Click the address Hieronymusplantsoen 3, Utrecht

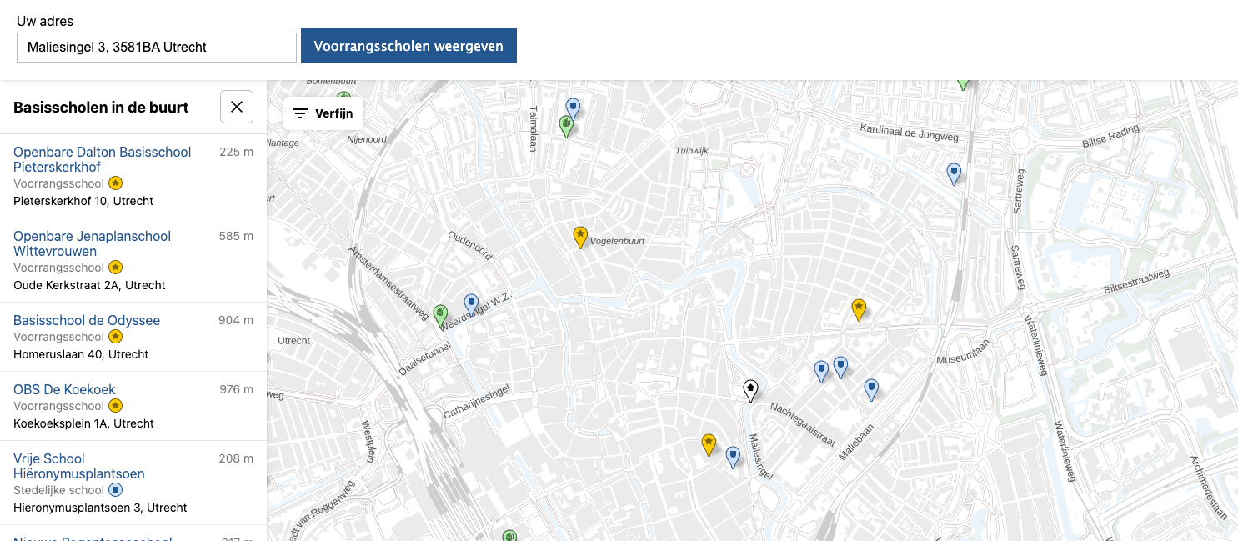point(100,508)
